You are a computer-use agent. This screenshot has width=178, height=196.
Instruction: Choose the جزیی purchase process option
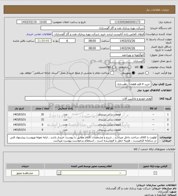147,73
